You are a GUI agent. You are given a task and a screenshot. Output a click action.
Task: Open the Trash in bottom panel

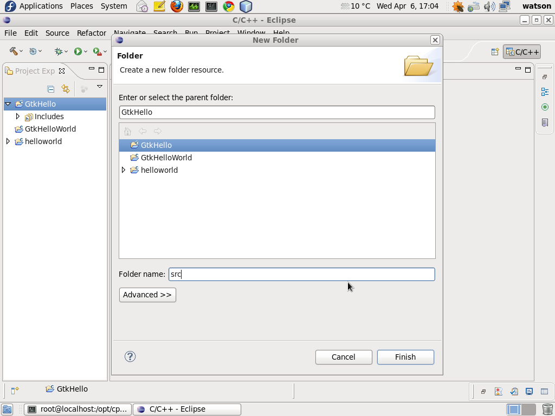547,409
